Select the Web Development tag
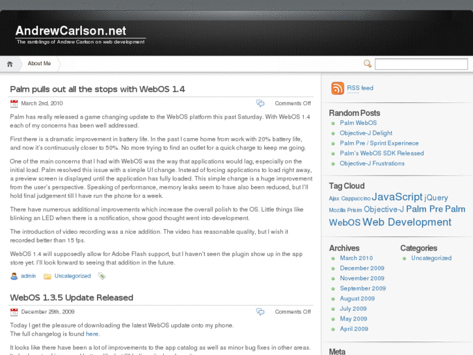This screenshot has width=473, height=355. pos(407,222)
